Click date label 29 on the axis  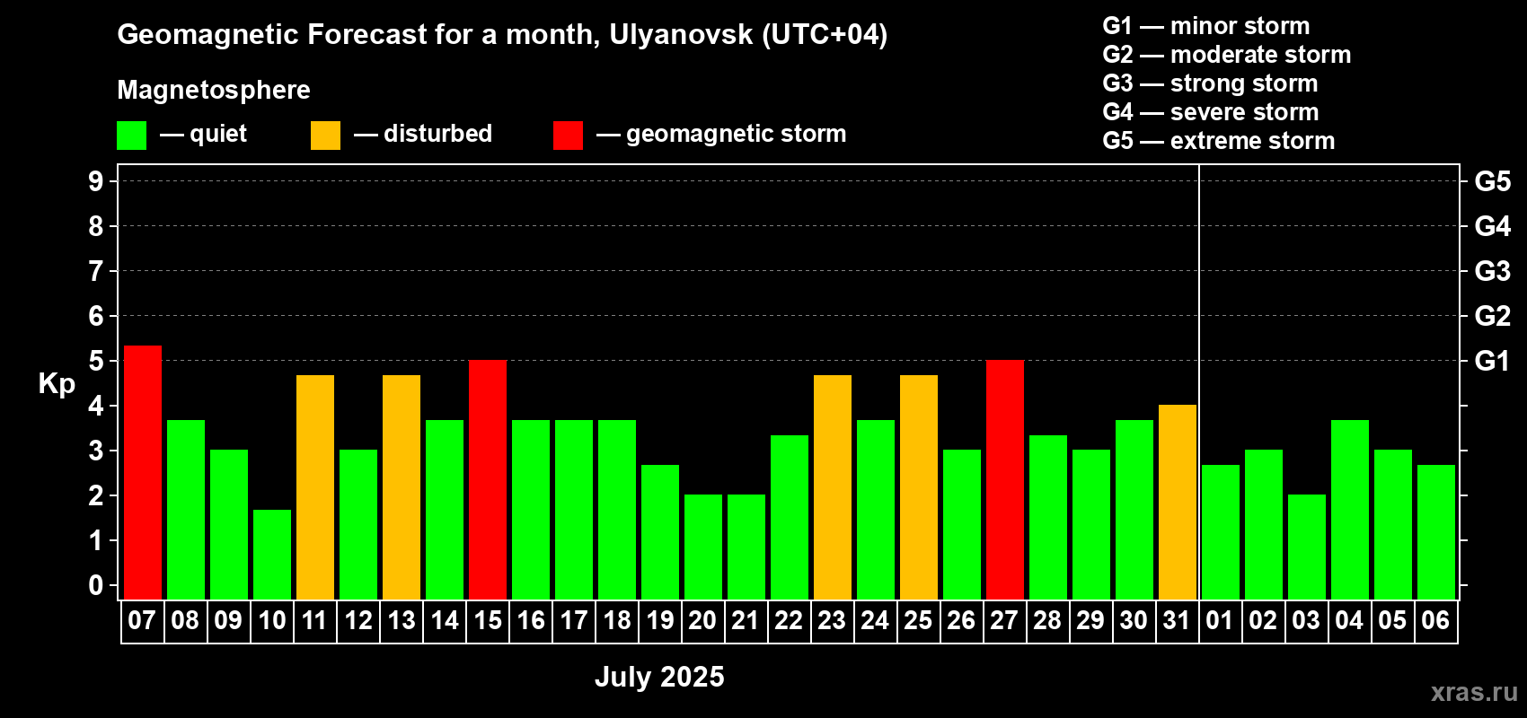(x=1090, y=620)
